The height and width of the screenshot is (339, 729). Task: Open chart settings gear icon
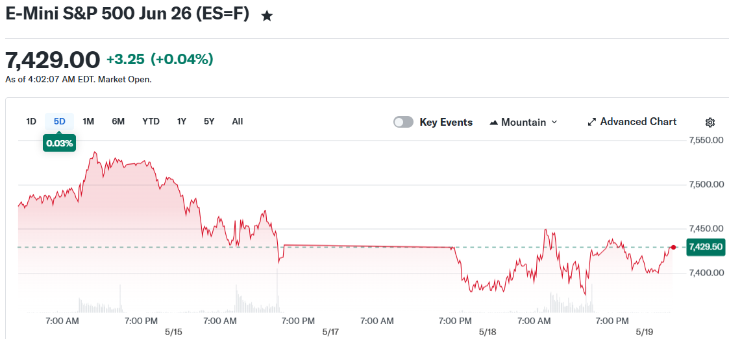pyautogui.click(x=710, y=123)
